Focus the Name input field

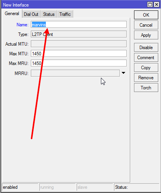coord(79,24)
